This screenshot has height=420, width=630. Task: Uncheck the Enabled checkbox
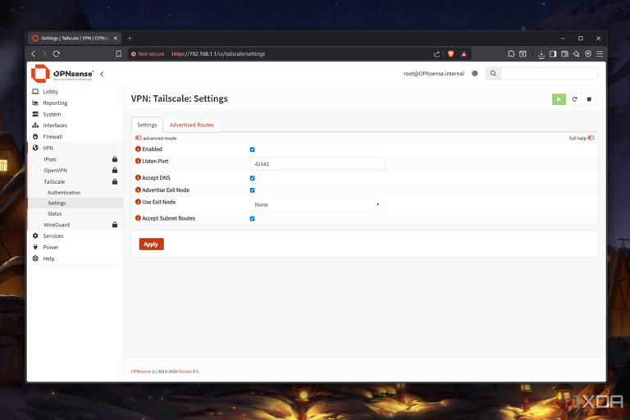click(x=252, y=149)
